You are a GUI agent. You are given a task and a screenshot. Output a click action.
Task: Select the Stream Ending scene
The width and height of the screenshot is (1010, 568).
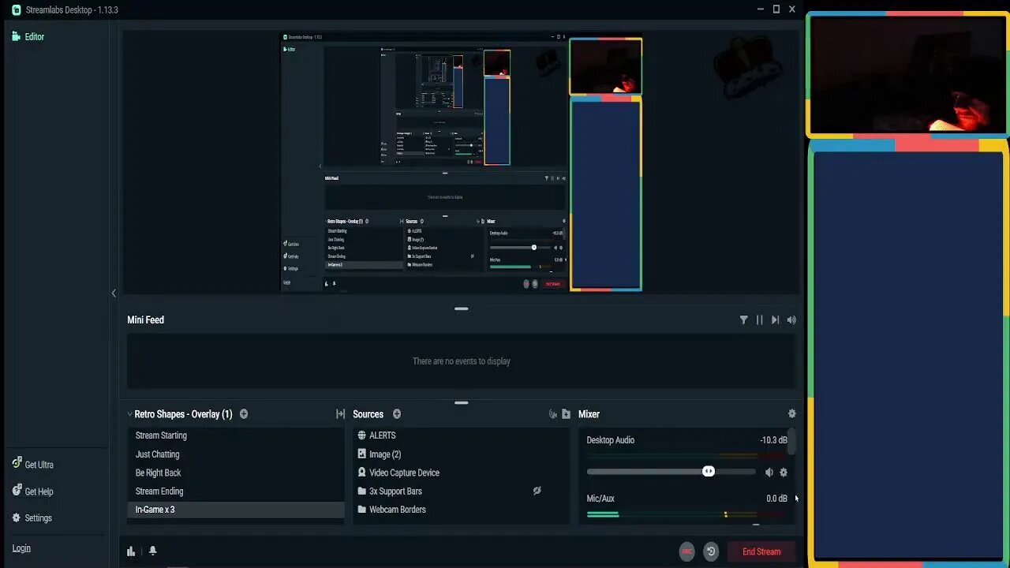[236, 491]
